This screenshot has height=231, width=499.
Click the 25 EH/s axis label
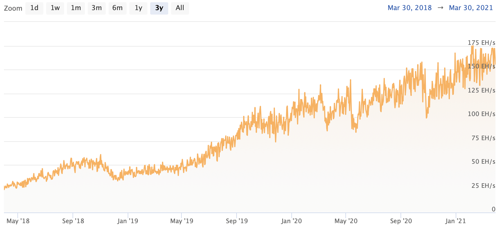483,186
